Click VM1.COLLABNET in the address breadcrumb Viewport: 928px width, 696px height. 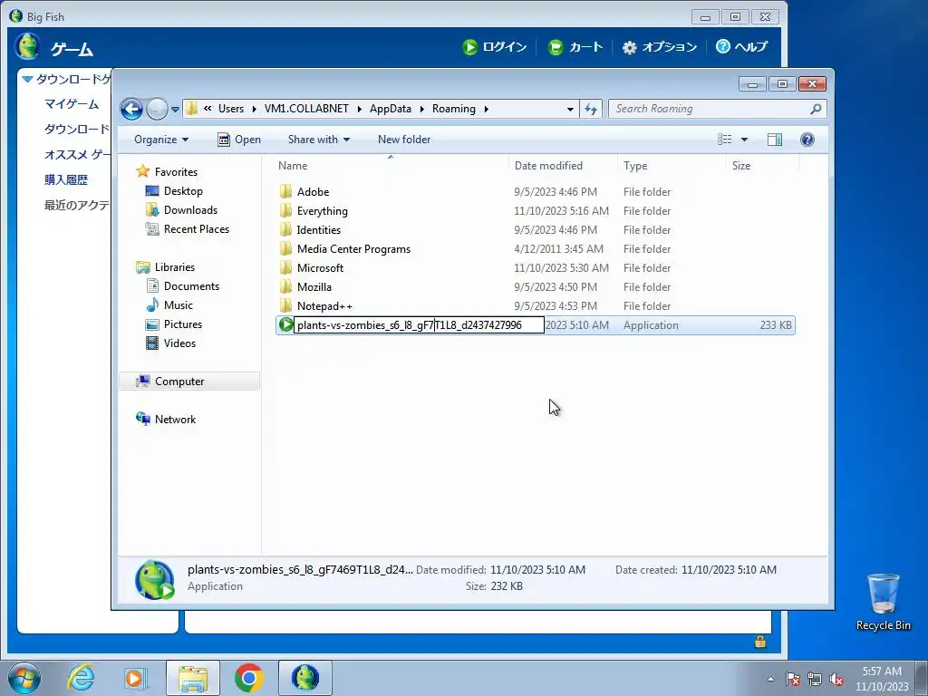pyautogui.click(x=306, y=109)
